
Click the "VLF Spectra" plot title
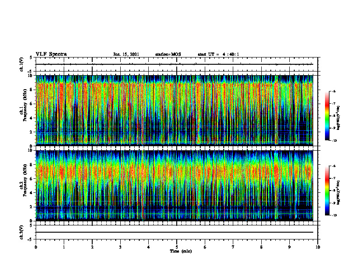51,54
